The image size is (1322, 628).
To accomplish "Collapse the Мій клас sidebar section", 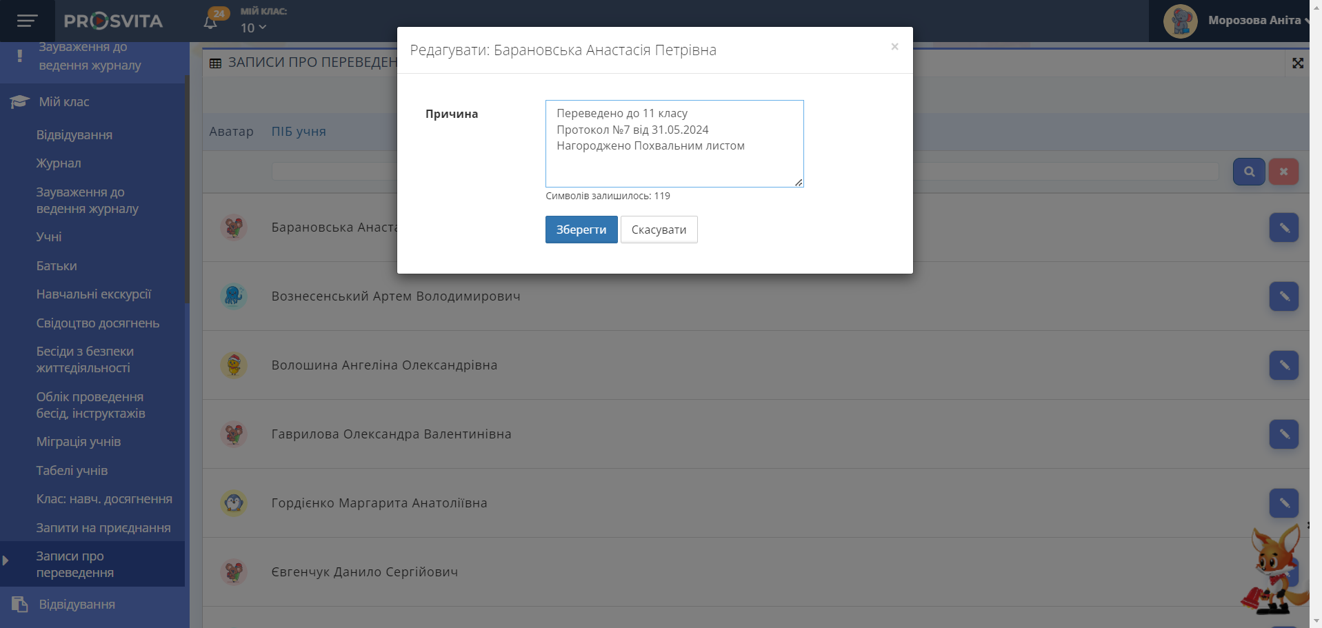I will tap(63, 102).
